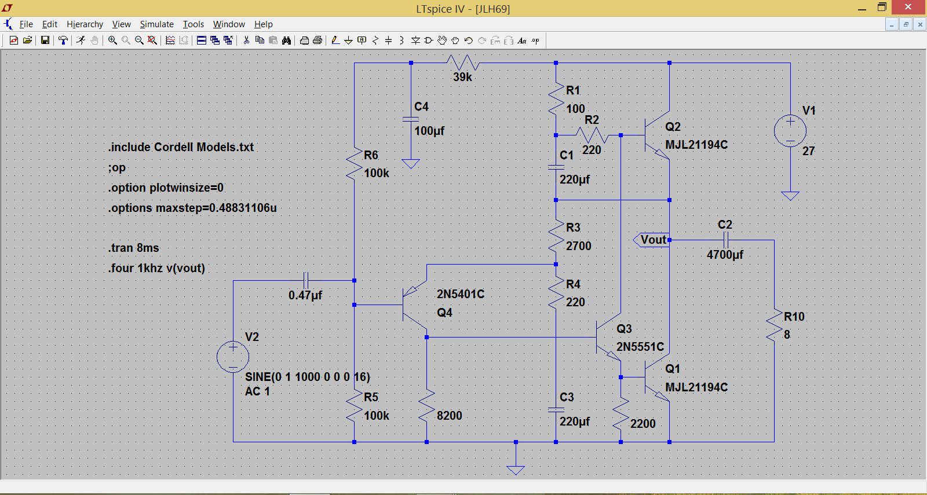Select the Ground symbol tool
927x495 pixels.
click(348, 40)
